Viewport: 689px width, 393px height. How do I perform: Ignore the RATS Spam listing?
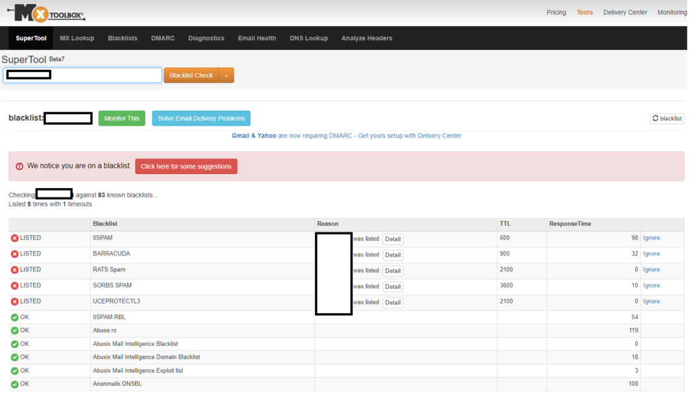coord(651,269)
